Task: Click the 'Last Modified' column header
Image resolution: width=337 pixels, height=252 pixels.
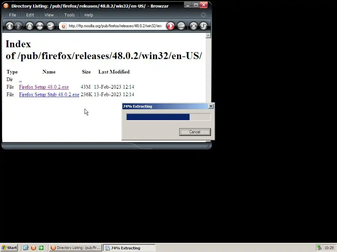Action: pyautogui.click(x=114, y=72)
